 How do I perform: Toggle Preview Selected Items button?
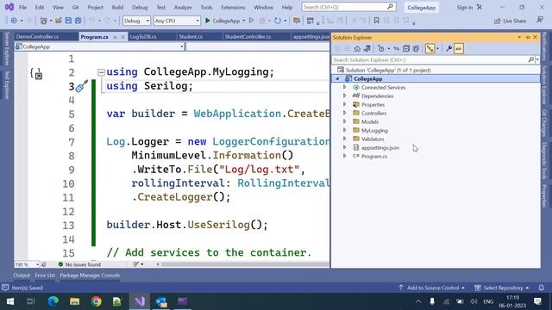459,48
